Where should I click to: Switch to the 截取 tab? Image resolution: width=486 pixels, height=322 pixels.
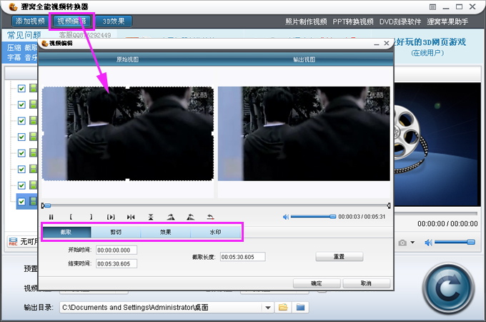tap(66, 232)
